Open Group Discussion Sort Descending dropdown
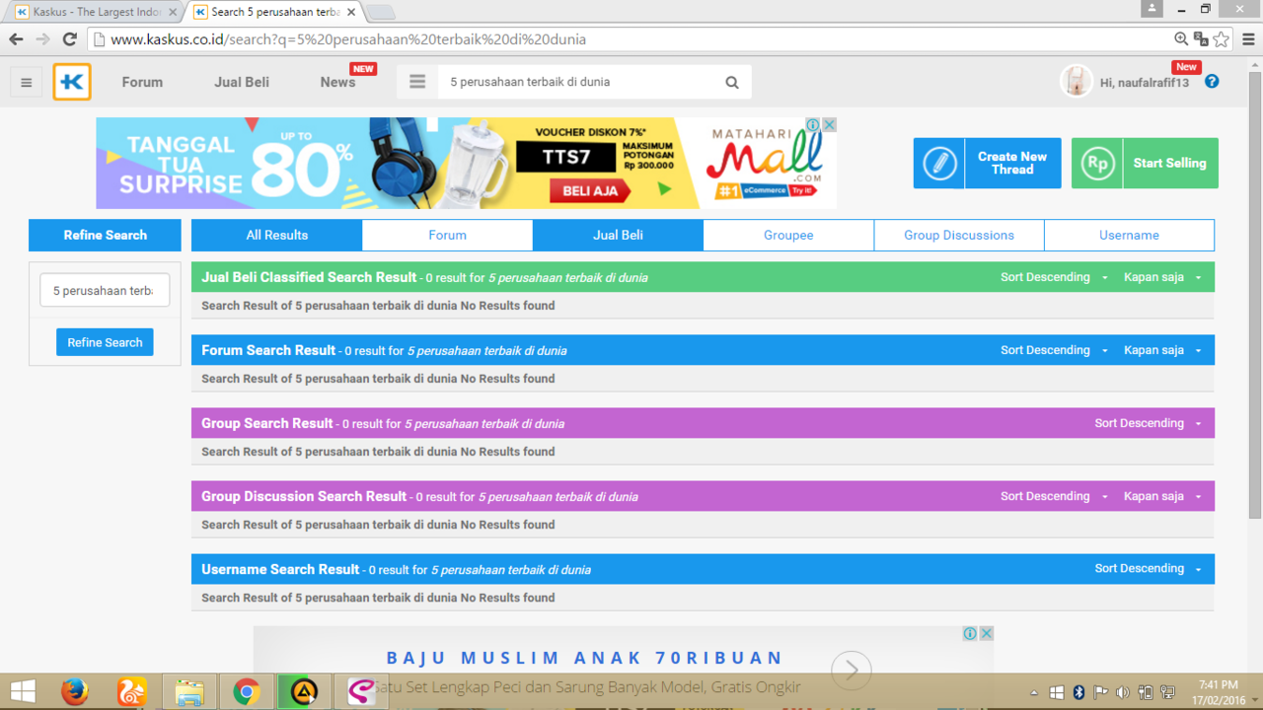Viewport: 1263px width, 710px height. click(x=1055, y=496)
